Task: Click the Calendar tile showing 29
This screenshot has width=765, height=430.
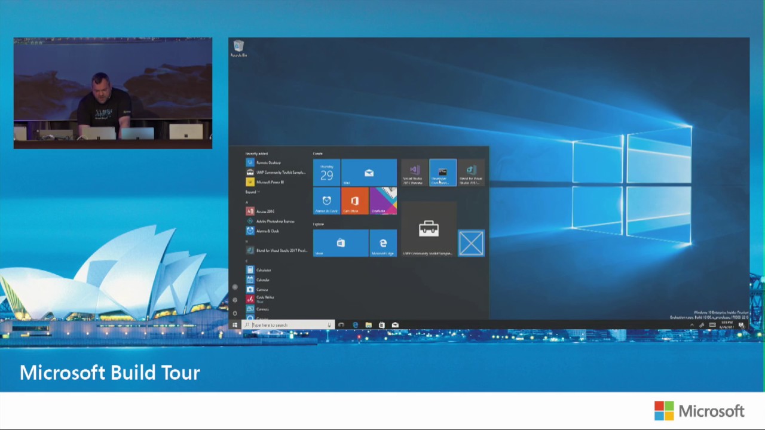Action: click(x=326, y=173)
